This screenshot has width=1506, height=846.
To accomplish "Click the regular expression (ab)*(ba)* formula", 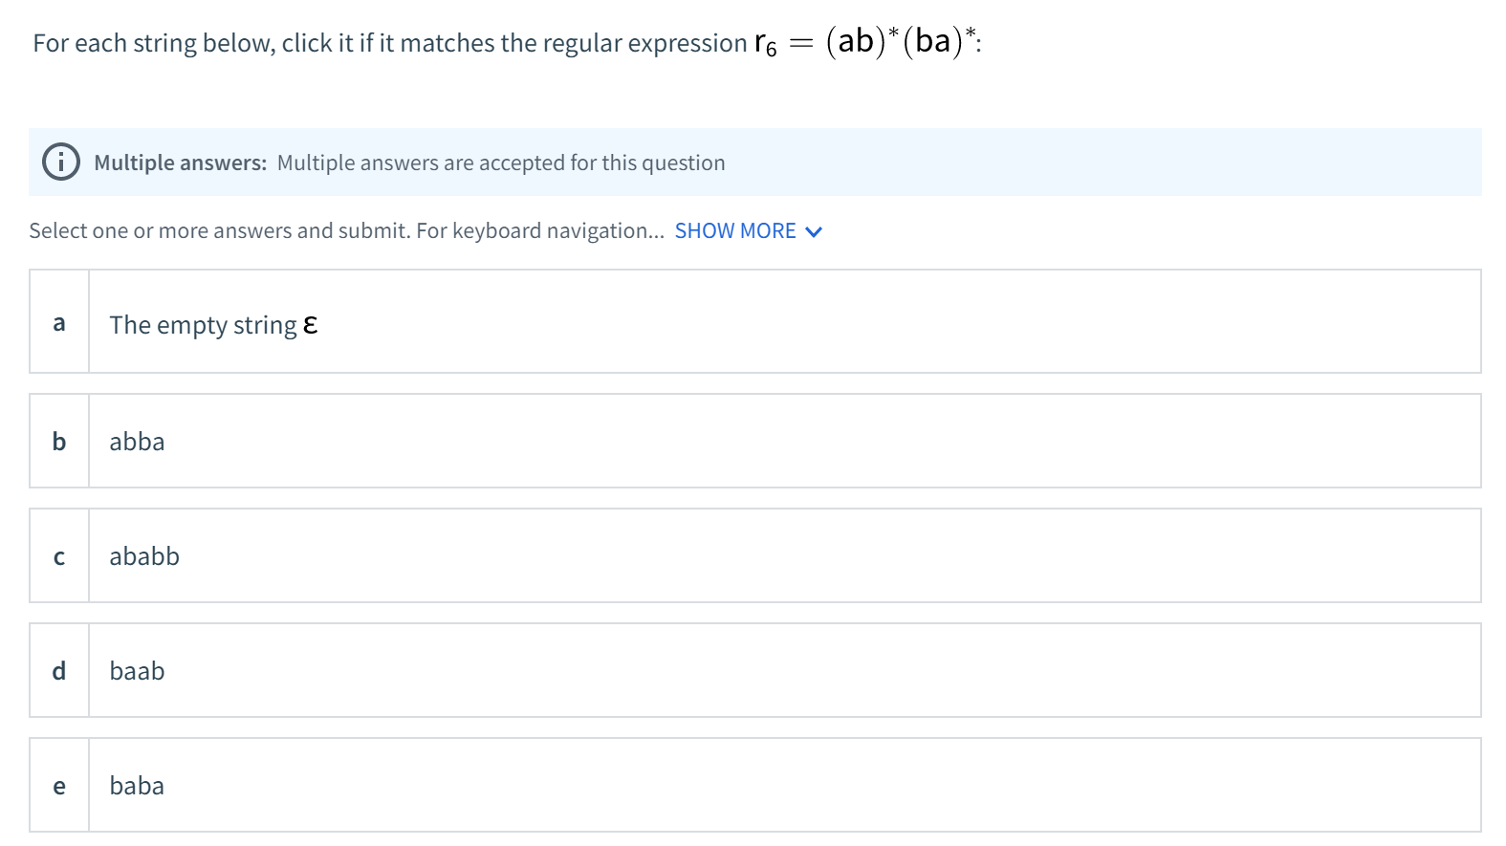I will 901,41.
